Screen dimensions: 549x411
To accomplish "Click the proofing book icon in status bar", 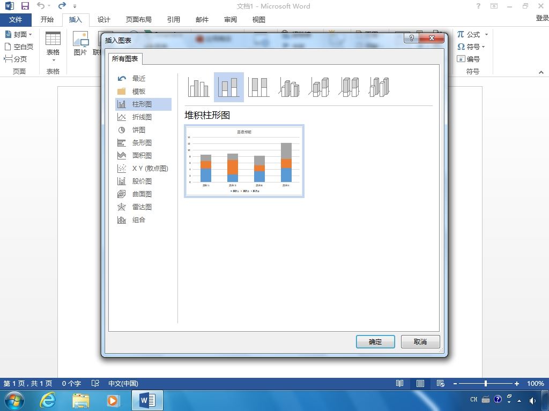I will 95,383.
